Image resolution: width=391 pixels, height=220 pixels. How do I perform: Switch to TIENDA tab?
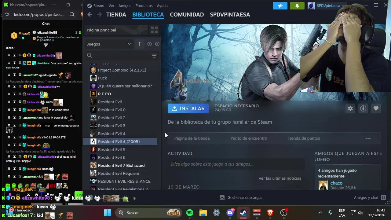click(116, 14)
